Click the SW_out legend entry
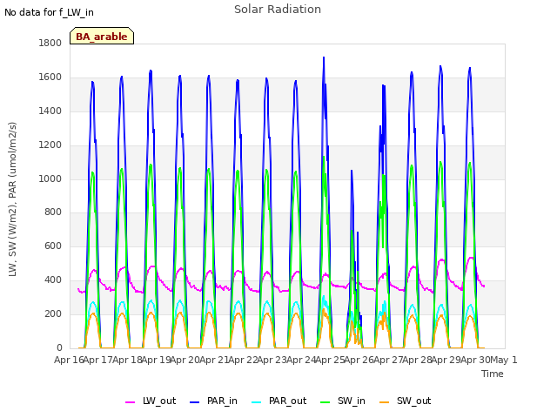This screenshot has height=418, width=557. coord(406,401)
